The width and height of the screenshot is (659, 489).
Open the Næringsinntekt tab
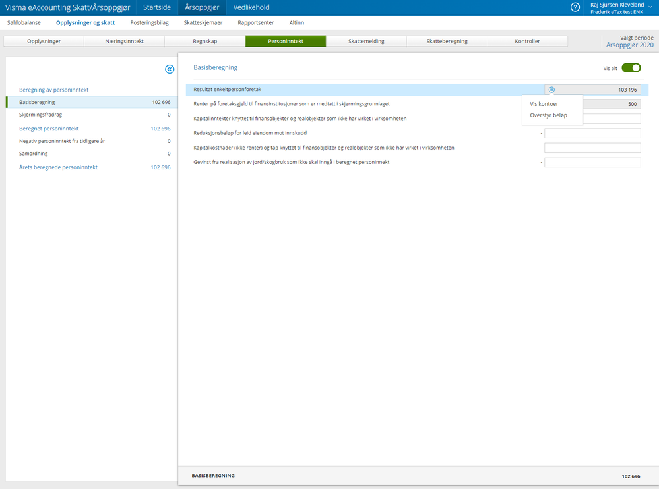coord(125,41)
